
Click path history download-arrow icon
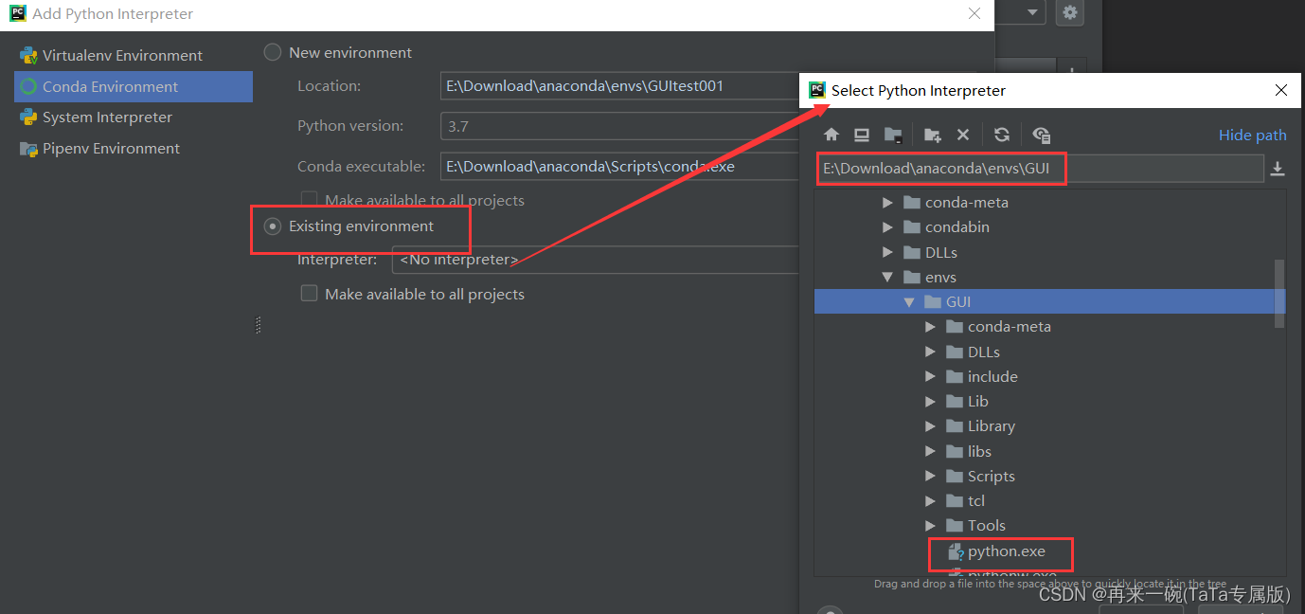[x=1278, y=169]
